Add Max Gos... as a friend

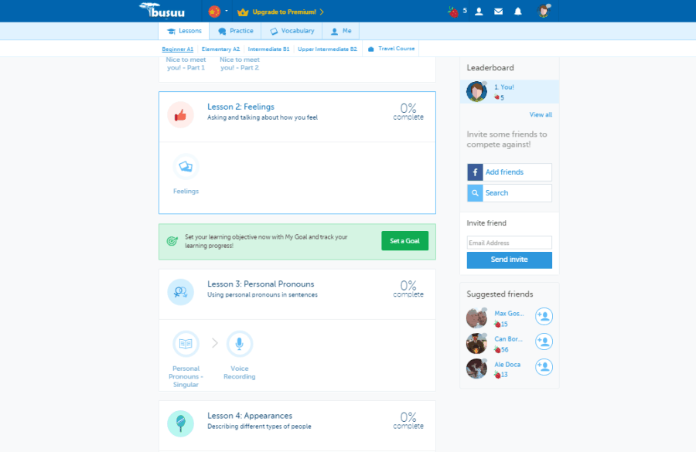[544, 317]
